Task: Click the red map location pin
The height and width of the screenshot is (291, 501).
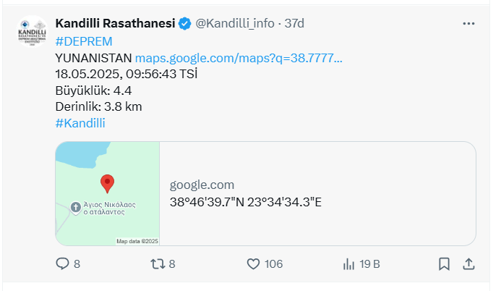Action: coord(107,184)
